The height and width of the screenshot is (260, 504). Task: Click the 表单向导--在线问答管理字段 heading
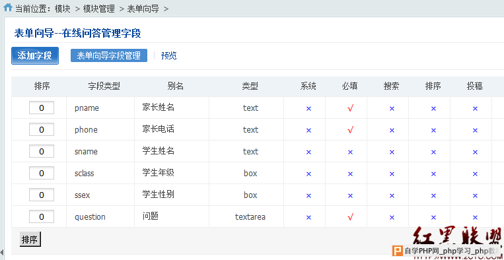77,34
